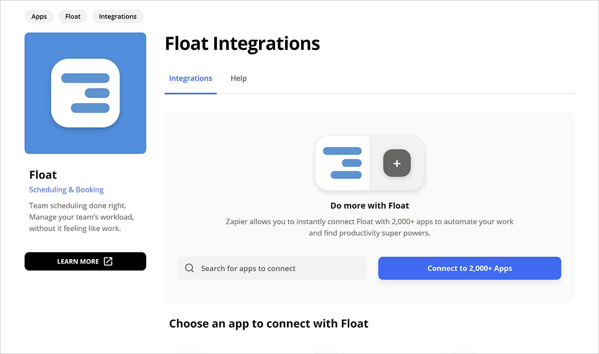The image size is (599, 354).
Task: Click the app chip peeking below the heading
Action: point(187,352)
